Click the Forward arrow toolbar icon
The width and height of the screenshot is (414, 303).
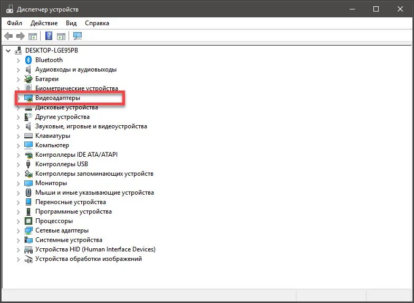coord(21,36)
